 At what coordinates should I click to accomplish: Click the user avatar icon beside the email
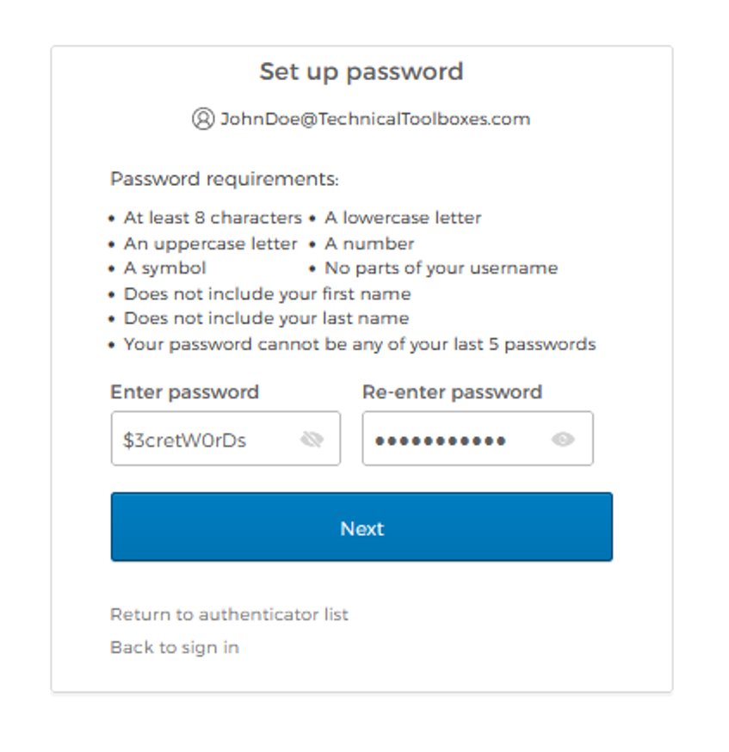(203, 119)
